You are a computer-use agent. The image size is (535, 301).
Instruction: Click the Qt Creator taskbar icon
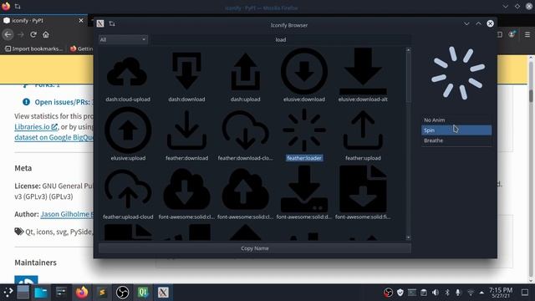click(x=143, y=293)
